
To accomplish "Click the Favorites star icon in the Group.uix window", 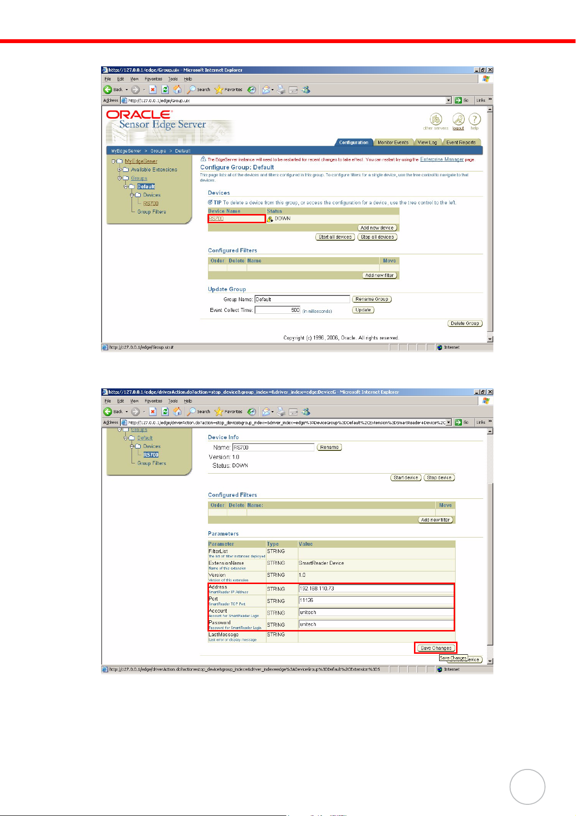I will (x=219, y=90).
